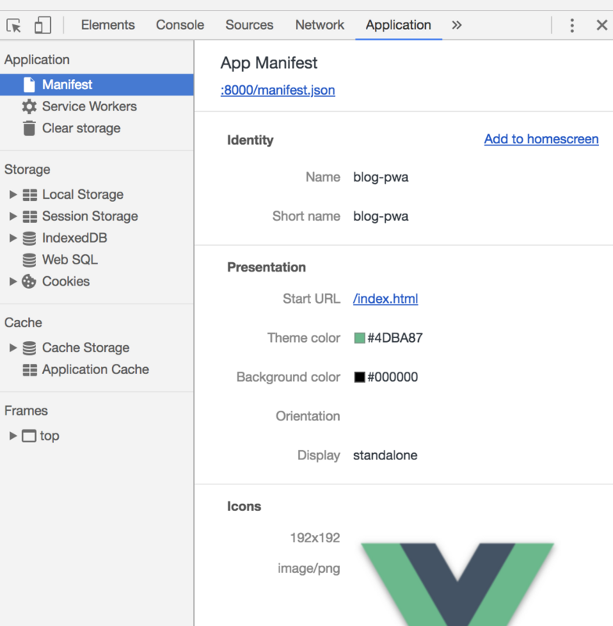Image resolution: width=613 pixels, height=626 pixels.
Task: Expand the top frame node
Action: click(x=13, y=436)
